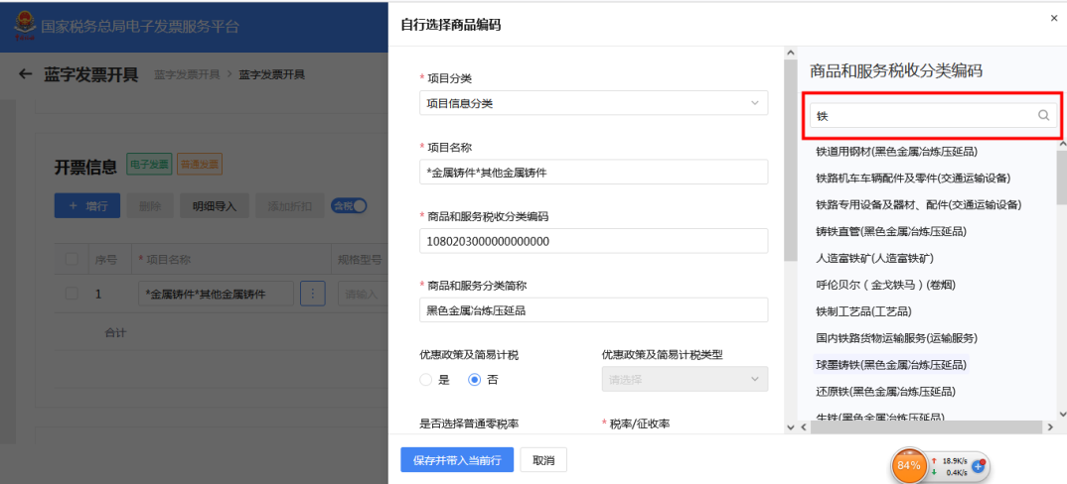
Task: Select 铁路专用设备及器材、配件 result
Action: pyautogui.click(x=919, y=204)
